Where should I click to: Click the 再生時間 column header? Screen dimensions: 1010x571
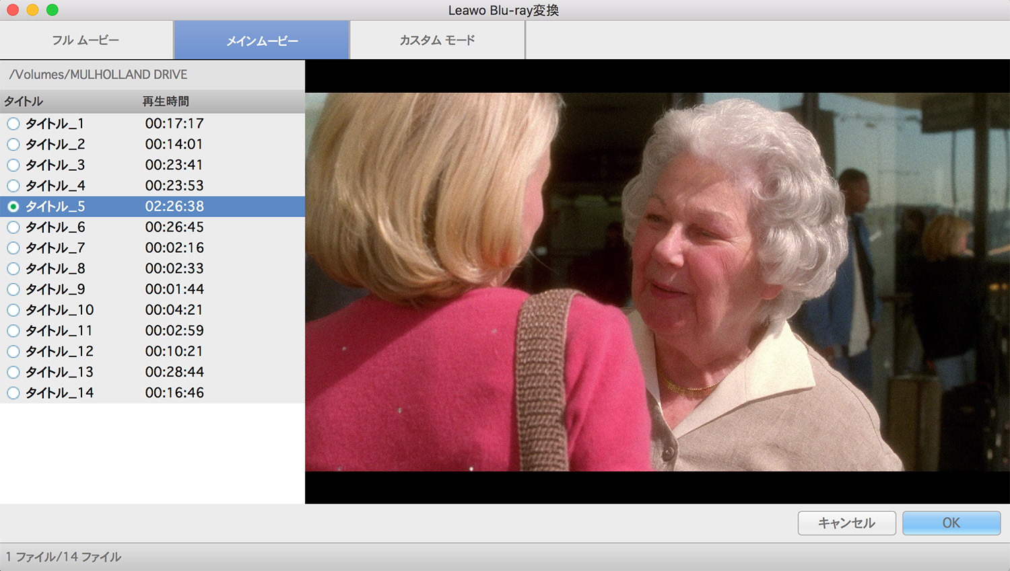click(x=166, y=102)
